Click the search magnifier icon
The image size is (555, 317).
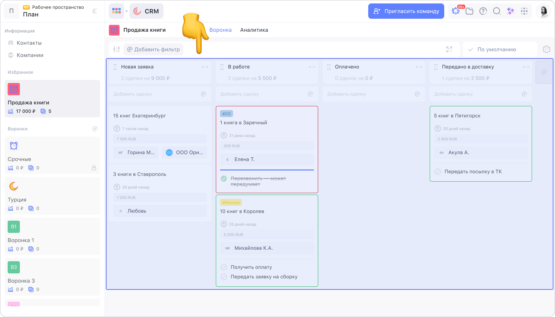pyautogui.click(x=497, y=11)
